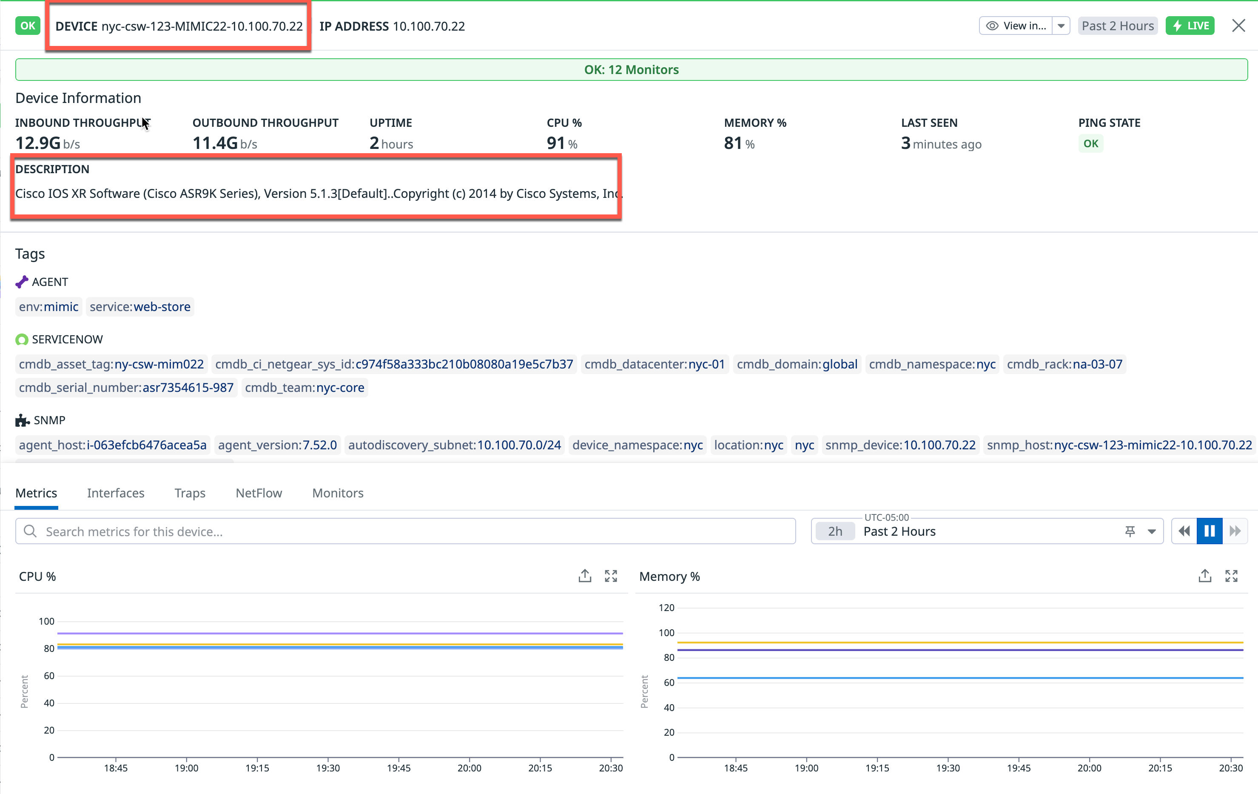
Task: Open the NetFlow tab
Action: click(259, 493)
